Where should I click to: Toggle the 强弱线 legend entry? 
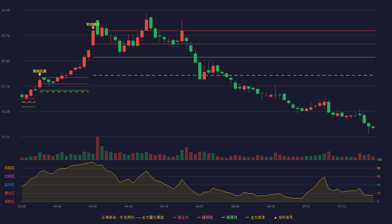click(205, 217)
